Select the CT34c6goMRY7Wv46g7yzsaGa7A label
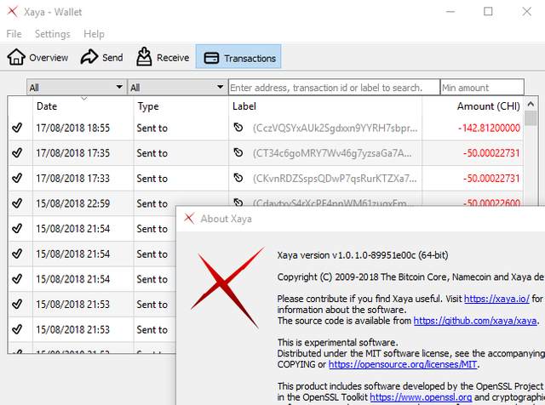Screen dimensions: 545x405 point(332,153)
